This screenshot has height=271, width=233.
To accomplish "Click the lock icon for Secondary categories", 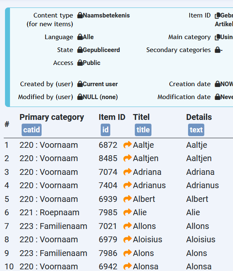I will tap(217, 50).
